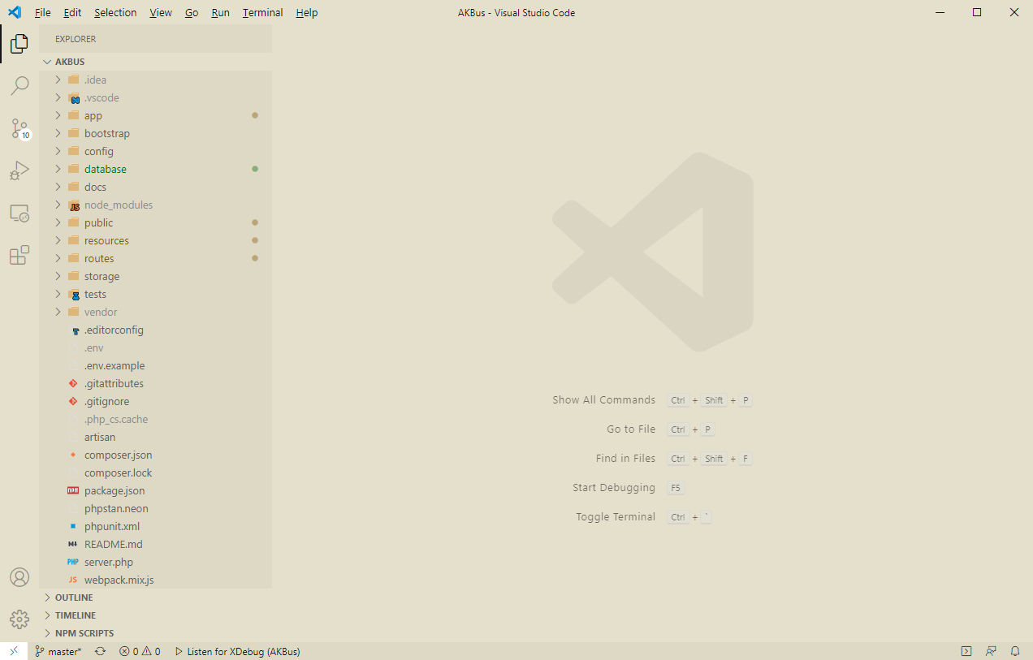The height and width of the screenshot is (660, 1033).
Task: Expand the vendor folder
Action: click(156, 312)
